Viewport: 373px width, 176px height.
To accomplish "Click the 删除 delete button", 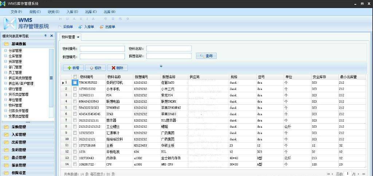I will (118, 68).
